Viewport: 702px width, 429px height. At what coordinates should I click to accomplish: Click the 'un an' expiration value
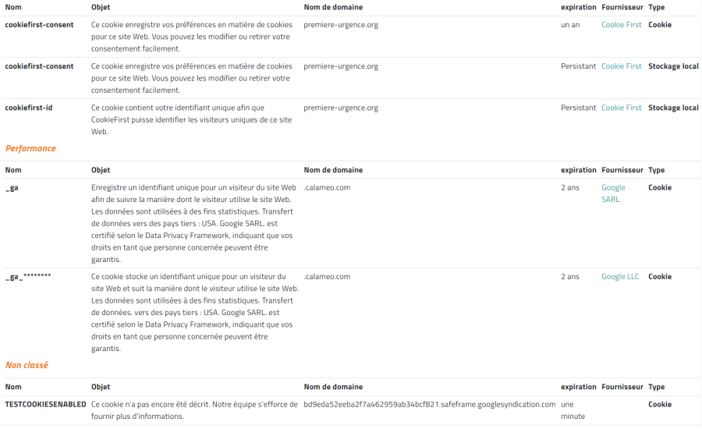click(571, 25)
